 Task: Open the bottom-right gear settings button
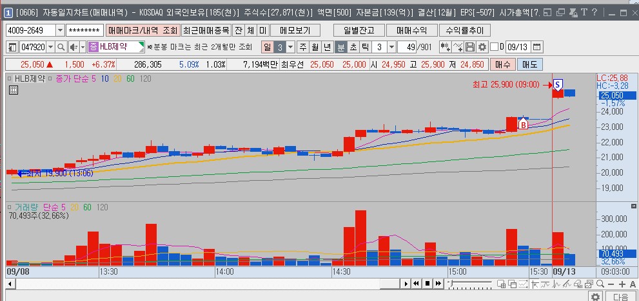click(x=596, y=296)
